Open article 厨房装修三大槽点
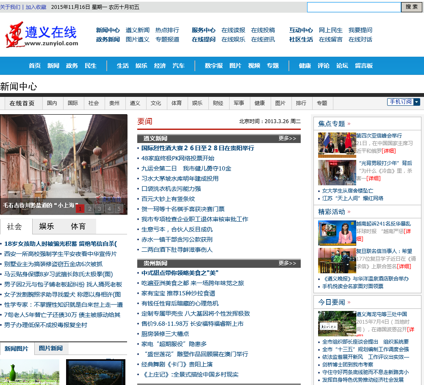The height and width of the screenshot is (385, 424). (165, 334)
